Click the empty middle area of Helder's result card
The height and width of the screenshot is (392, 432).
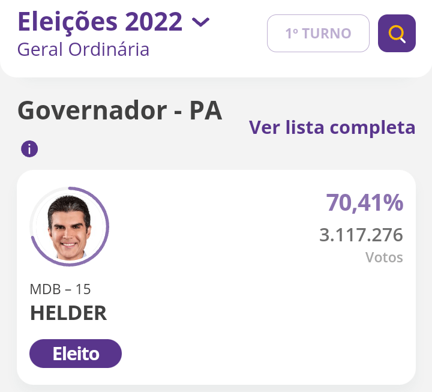pos(228,288)
